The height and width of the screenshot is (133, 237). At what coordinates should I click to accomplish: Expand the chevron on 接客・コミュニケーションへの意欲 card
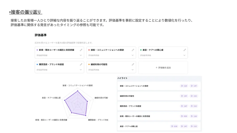pos(133,55)
